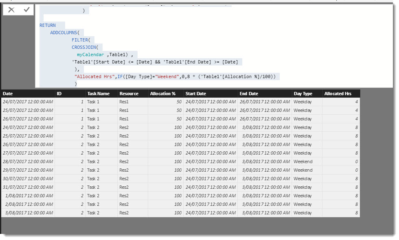This screenshot has width=399, height=240.
Task: Click ADDCOLUMNS( in the formula editor
Action: [65, 33]
